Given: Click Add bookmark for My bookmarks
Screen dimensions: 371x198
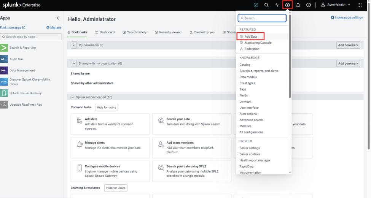Looking at the screenshot, I should (348, 45).
